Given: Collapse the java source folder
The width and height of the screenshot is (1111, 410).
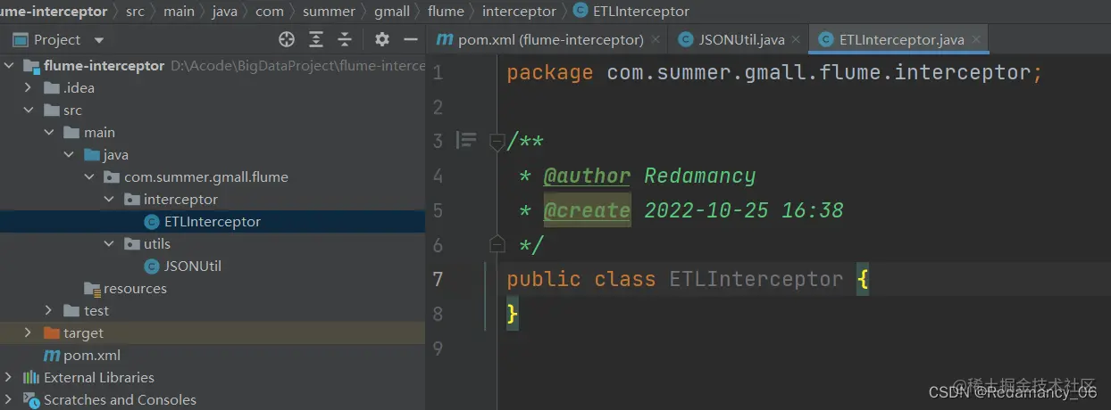Looking at the screenshot, I should (x=69, y=154).
